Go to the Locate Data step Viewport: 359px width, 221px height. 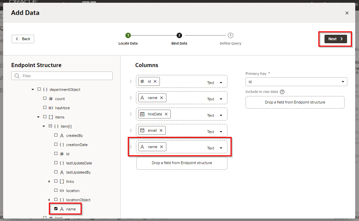[x=128, y=35]
